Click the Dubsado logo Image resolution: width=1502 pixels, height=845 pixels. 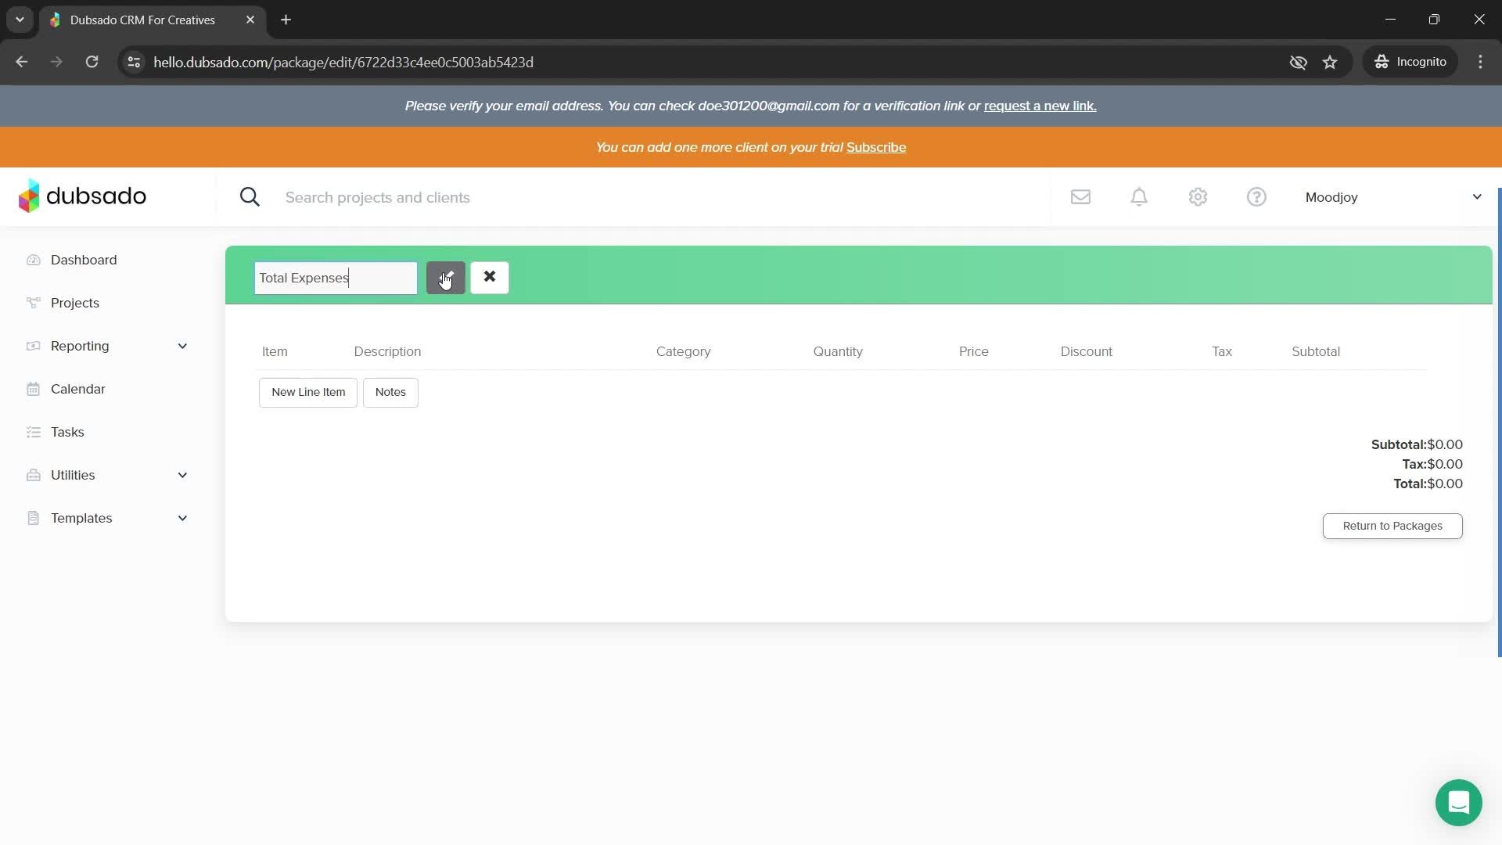click(82, 196)
